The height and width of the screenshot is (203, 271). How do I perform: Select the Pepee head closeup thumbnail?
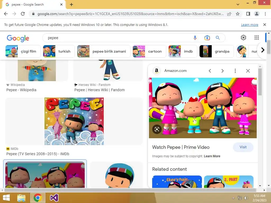pyautogui.click(x=117, y=175)
